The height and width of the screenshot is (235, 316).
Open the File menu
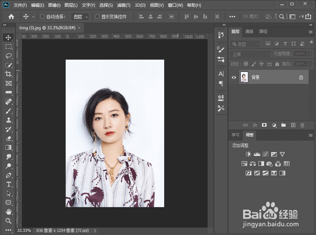pyautogui.click(x=20, y=5)
